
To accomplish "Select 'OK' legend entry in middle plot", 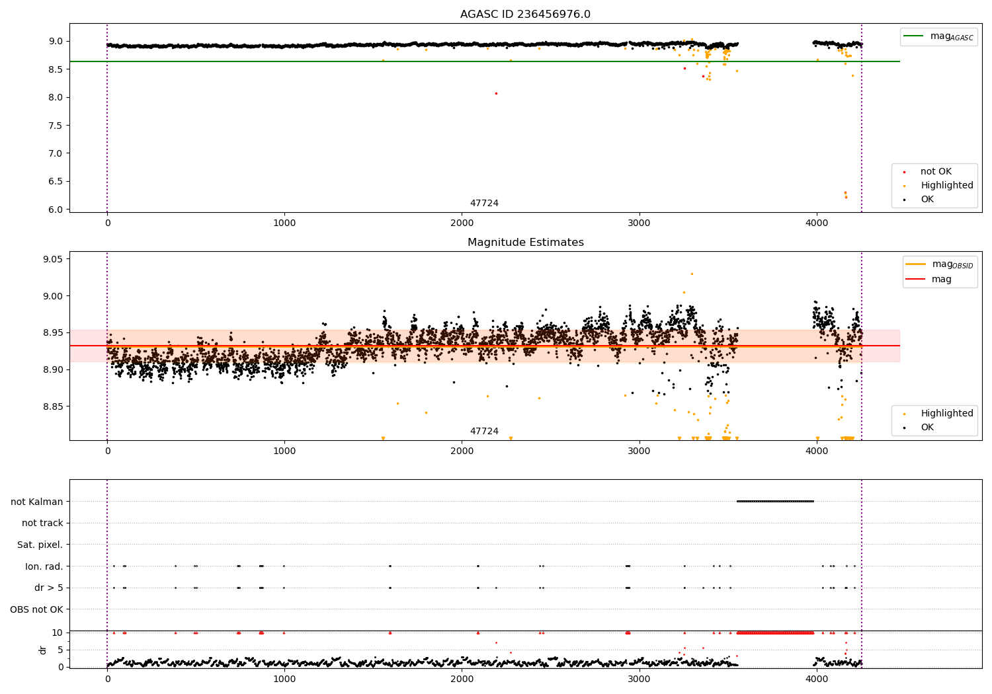I will [927, 428].
